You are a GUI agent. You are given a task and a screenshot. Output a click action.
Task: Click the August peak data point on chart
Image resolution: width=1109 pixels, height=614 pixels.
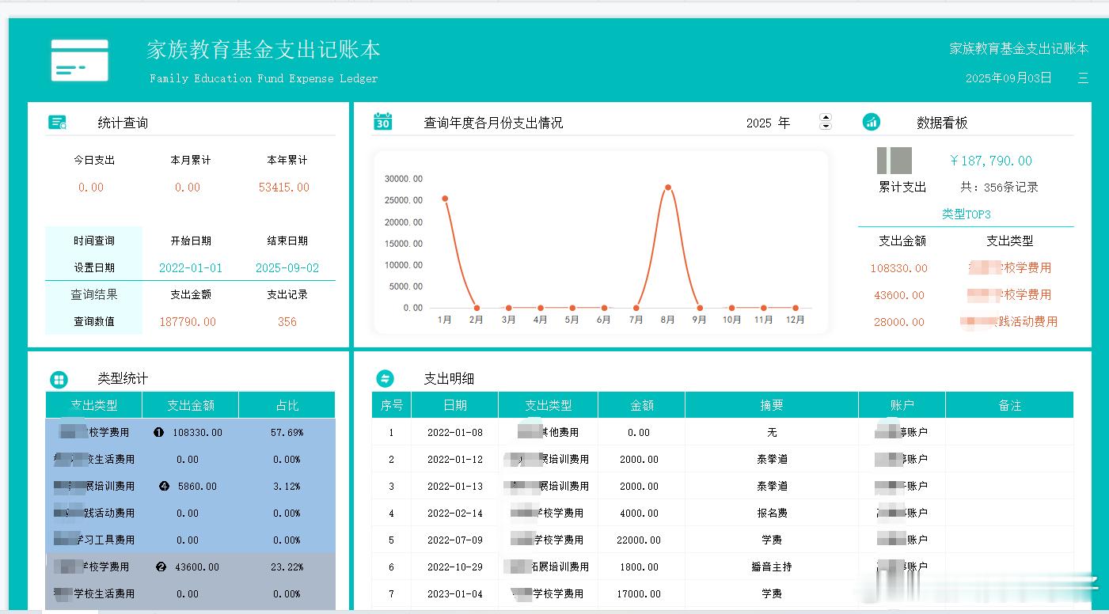668,188
